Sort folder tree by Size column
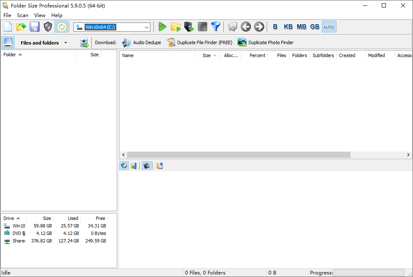The height and width of the screenshot is (277, 413). coord(89,55)
